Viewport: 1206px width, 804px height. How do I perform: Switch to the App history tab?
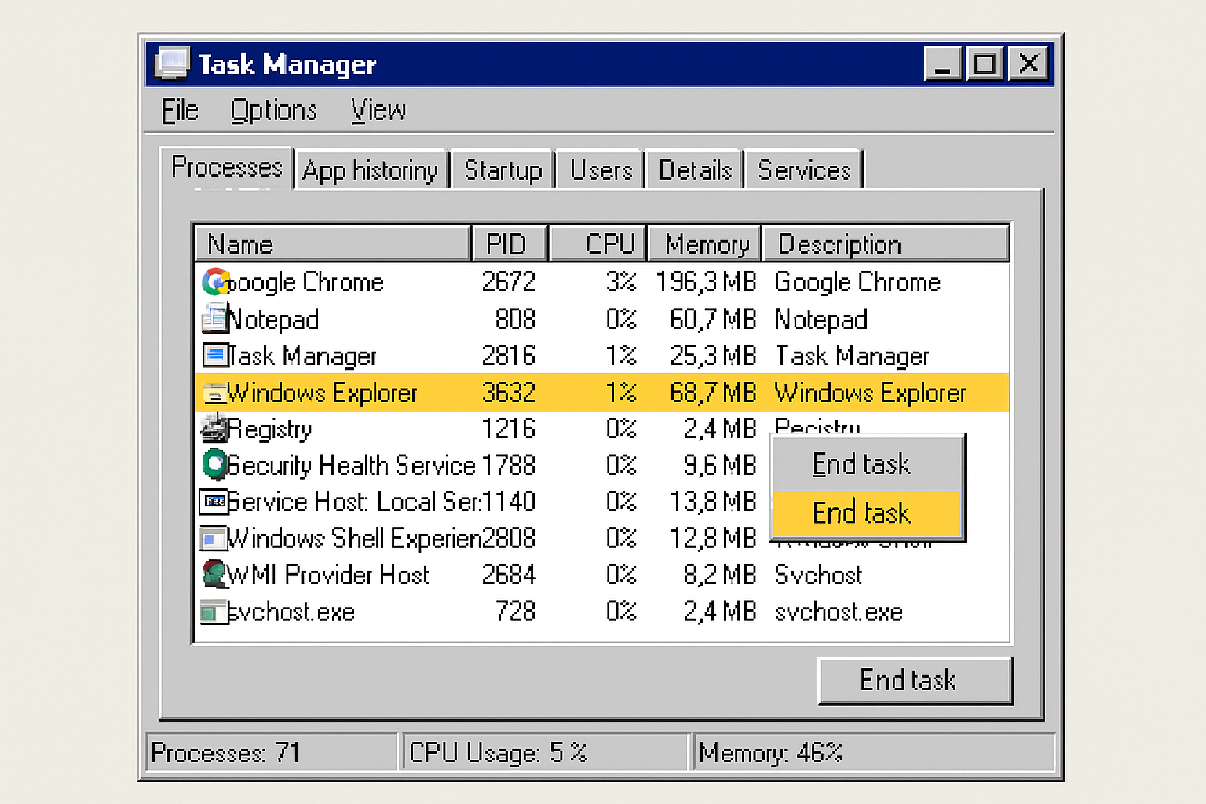(x=371, y=170)
